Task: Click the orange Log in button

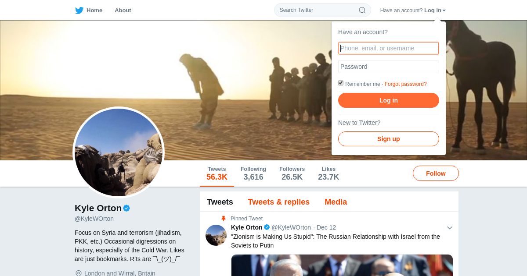Action: [389, 100]
